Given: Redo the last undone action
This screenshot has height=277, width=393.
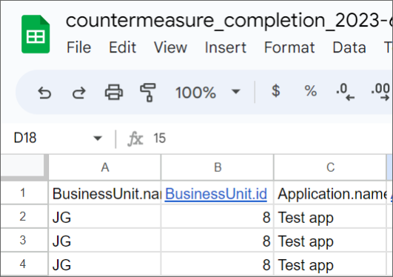Looking at the screenshot, I should tap(79, 93).
